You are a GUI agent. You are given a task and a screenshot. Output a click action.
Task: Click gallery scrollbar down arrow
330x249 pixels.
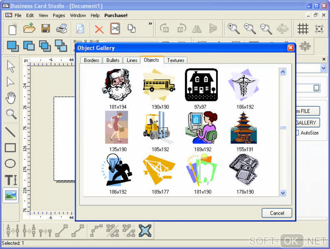[283, 193]
